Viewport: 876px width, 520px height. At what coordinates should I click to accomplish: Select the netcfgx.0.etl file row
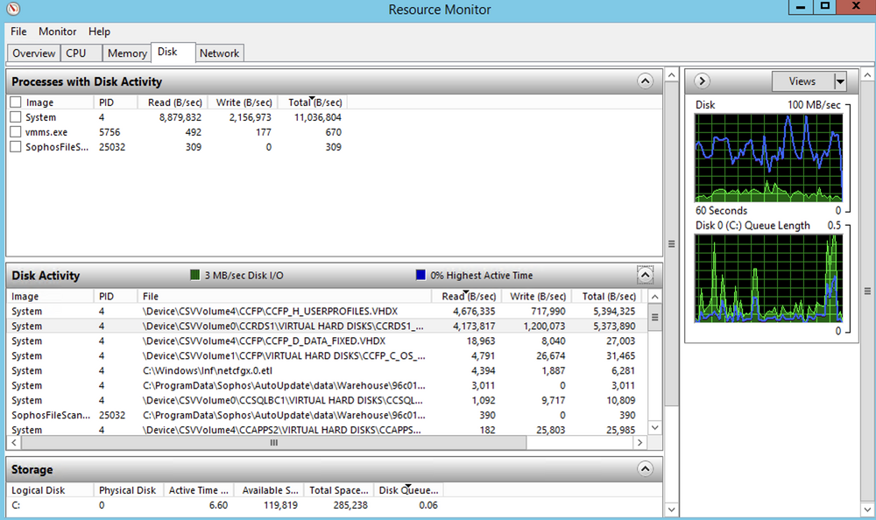coord(327,370)
